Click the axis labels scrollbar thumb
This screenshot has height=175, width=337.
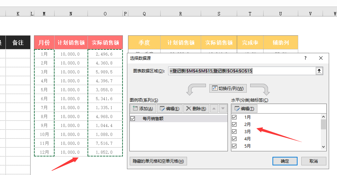(x=323, y=124)
